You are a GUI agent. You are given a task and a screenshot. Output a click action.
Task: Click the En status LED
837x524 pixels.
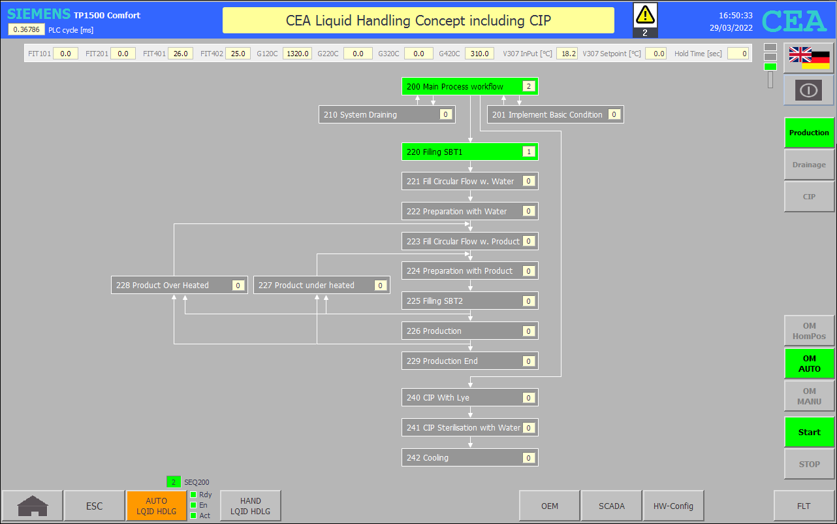[x=193, y=505]
